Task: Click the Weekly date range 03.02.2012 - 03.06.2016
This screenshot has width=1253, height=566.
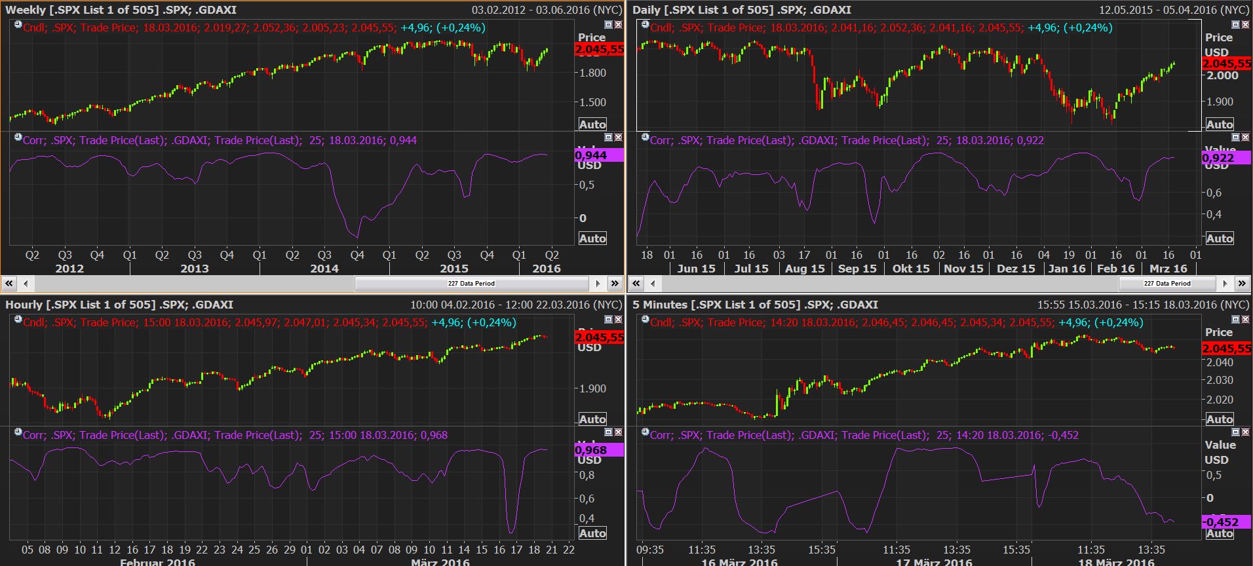Action: pyautogui.click(x=547, y=10)
